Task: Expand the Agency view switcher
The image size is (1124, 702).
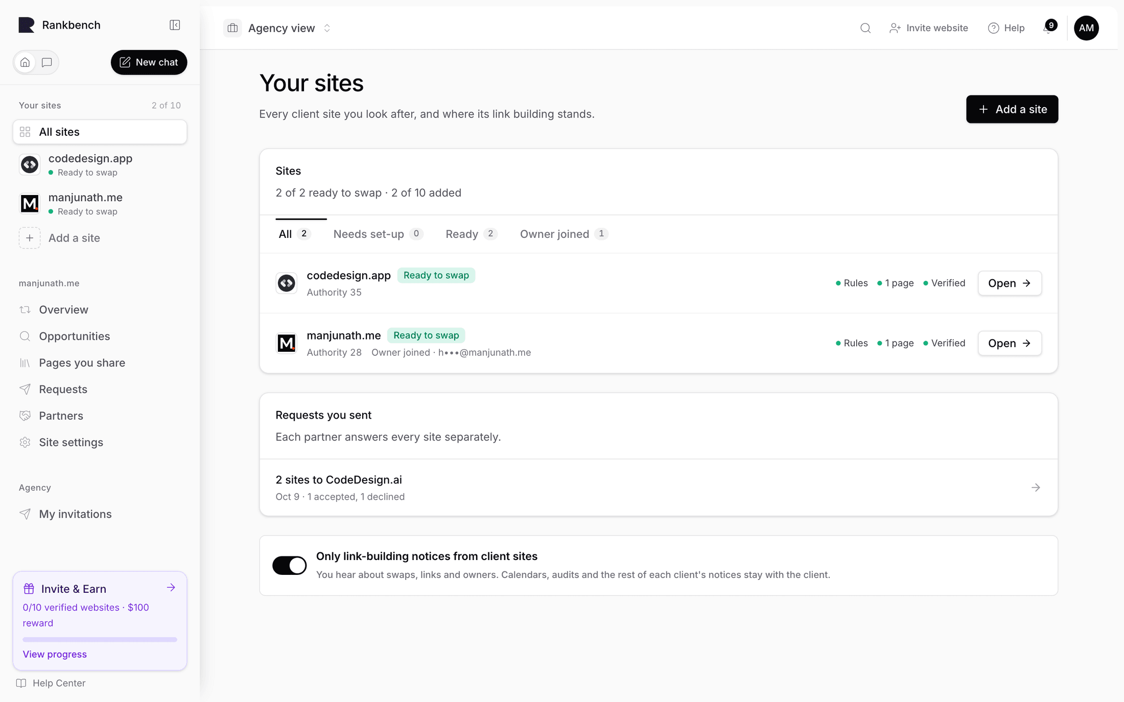Action: 327,28
